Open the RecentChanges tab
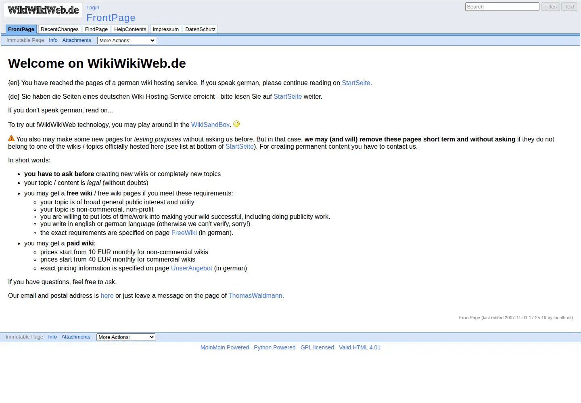The image size is (581, 403). point(60,29)
